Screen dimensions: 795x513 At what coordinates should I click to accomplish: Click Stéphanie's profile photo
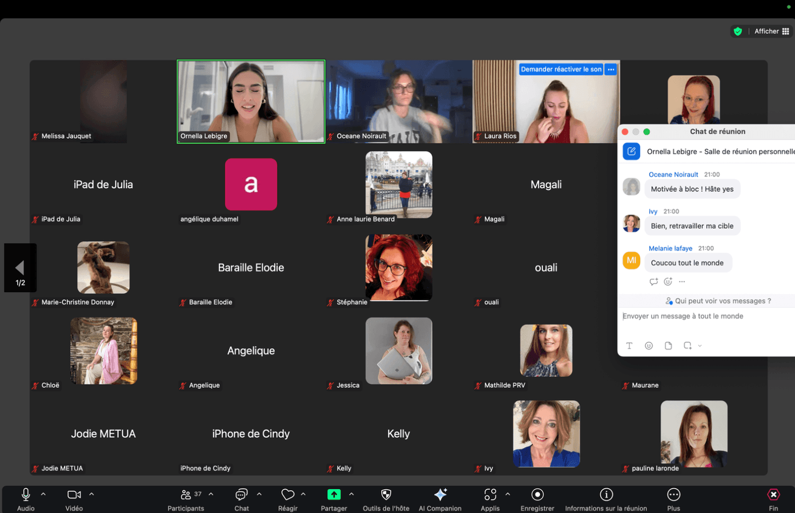[399, 268]
